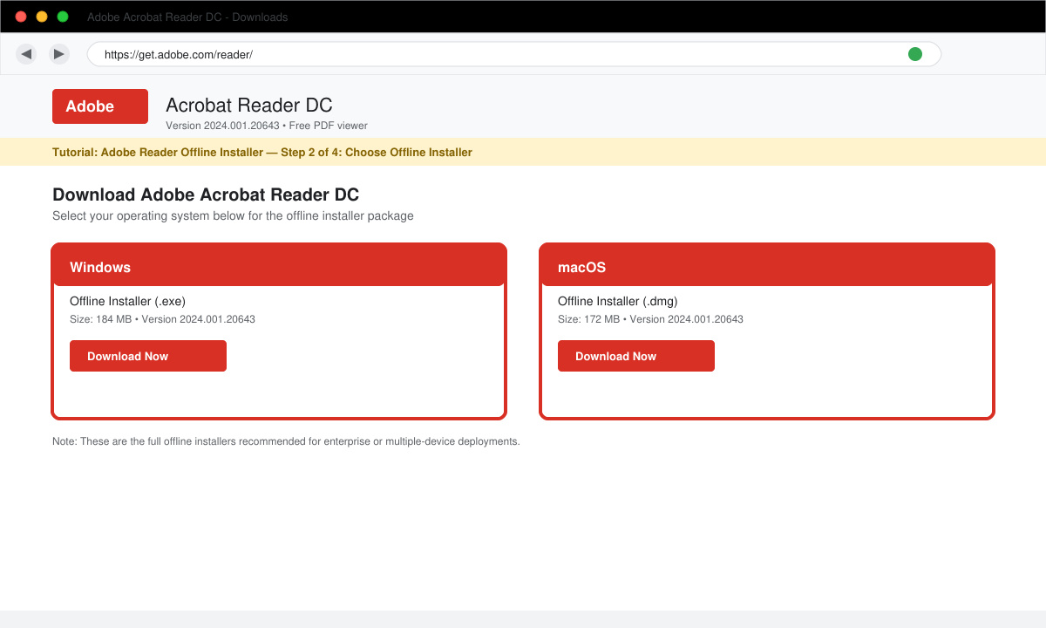This screenshot has width=1046, height=628.
Task: Click the tutorial step banner text
Action: point(262,153)
